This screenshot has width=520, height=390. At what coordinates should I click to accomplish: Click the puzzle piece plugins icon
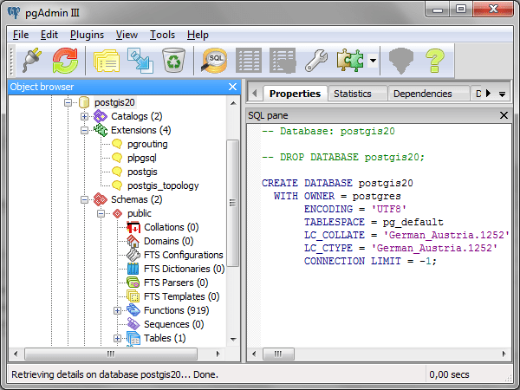coord(351,61)
